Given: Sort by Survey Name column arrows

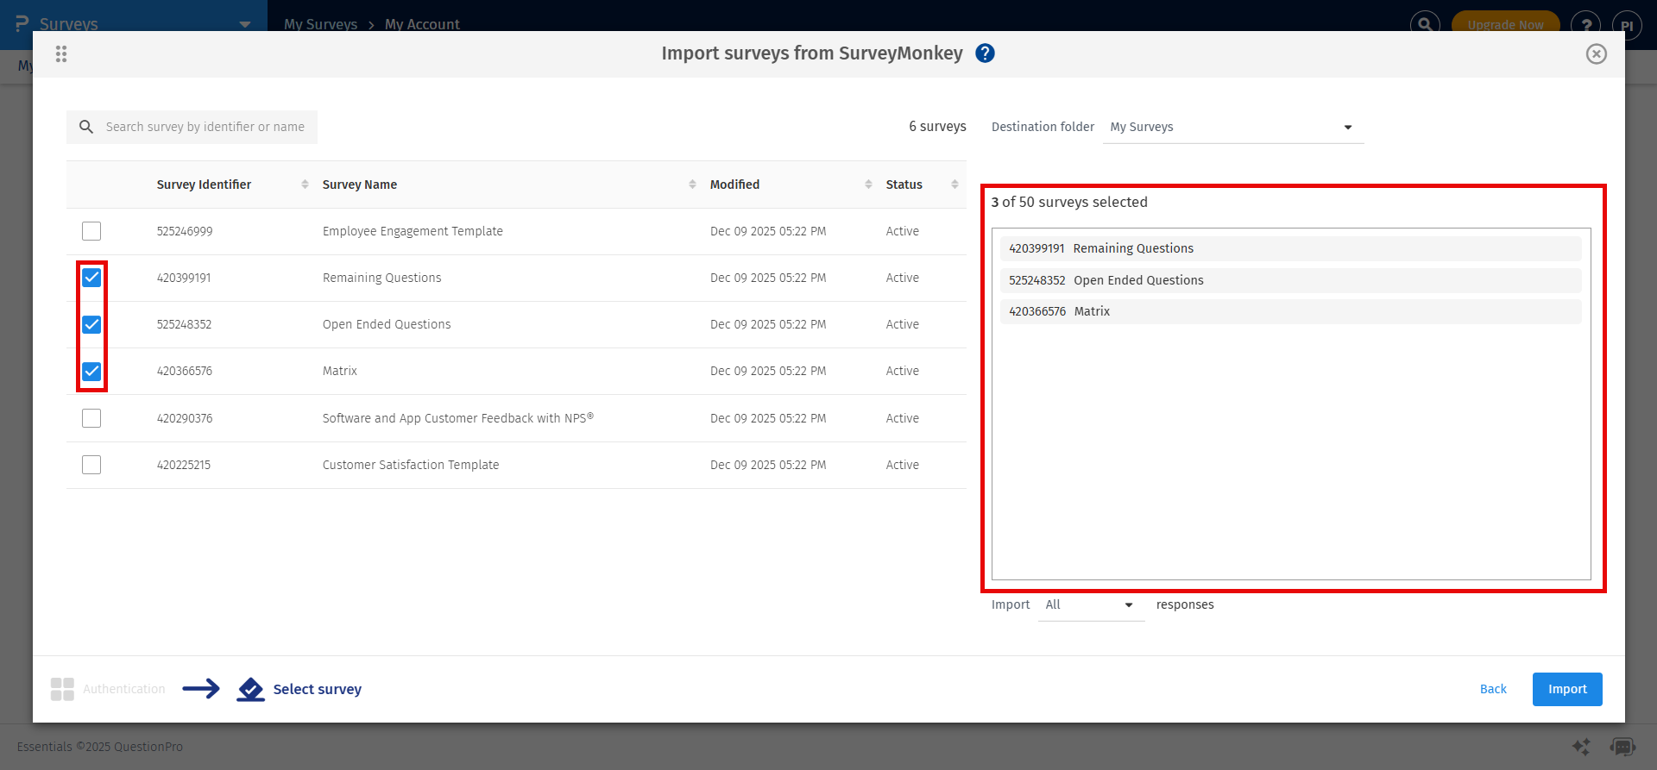Looking at the screenshot, I should [x=692, y=185].
